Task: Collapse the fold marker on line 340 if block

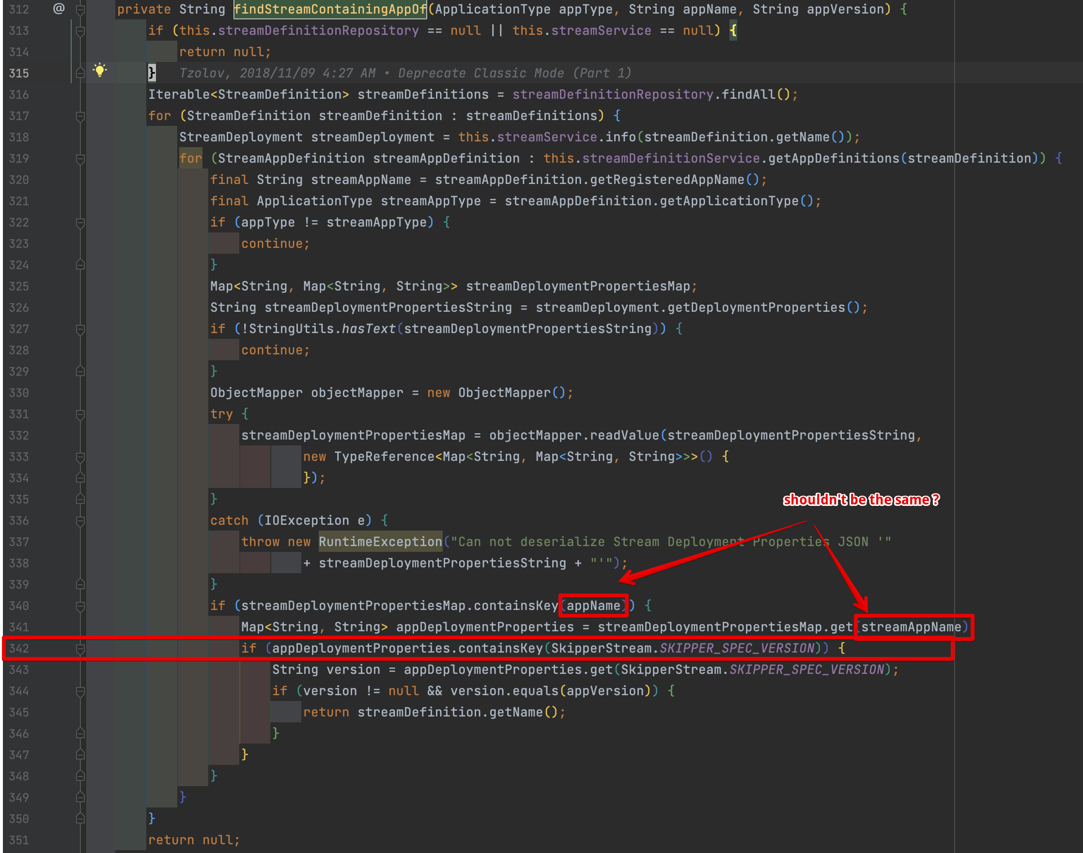Action: coord(80,606)
